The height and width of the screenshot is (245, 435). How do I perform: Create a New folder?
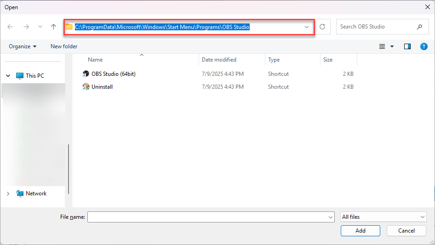(x=64, y=46)
